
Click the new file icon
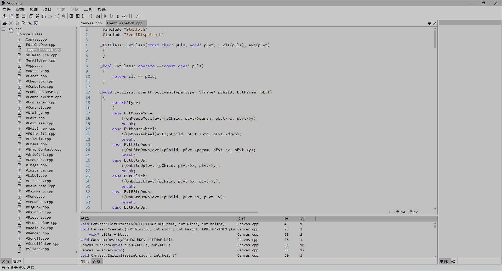click(11, 16)
